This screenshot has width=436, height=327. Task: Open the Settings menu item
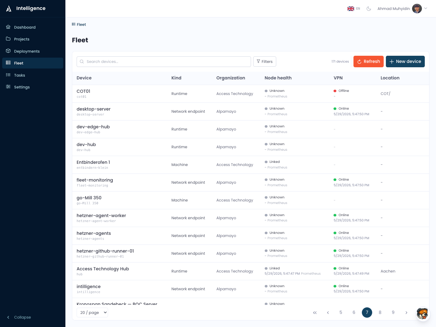click(33, 87)
